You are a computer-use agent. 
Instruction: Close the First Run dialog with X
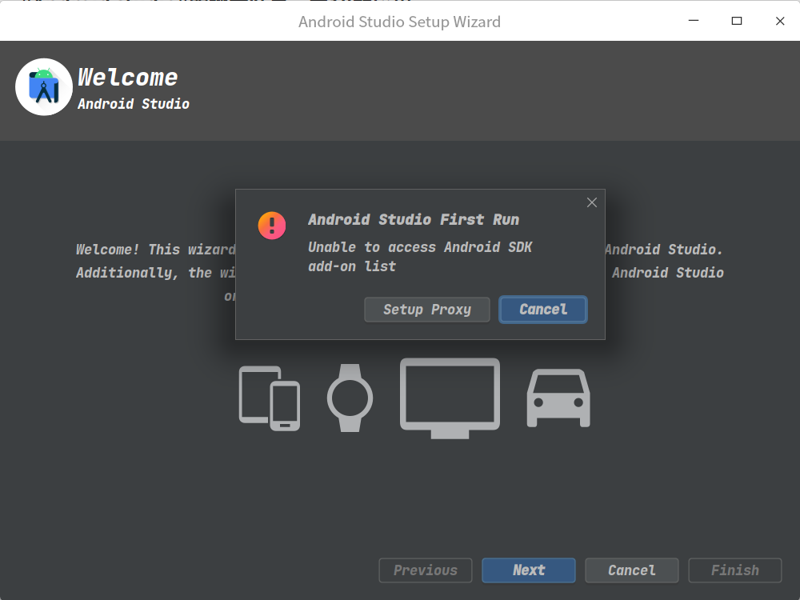click(592, 202)
